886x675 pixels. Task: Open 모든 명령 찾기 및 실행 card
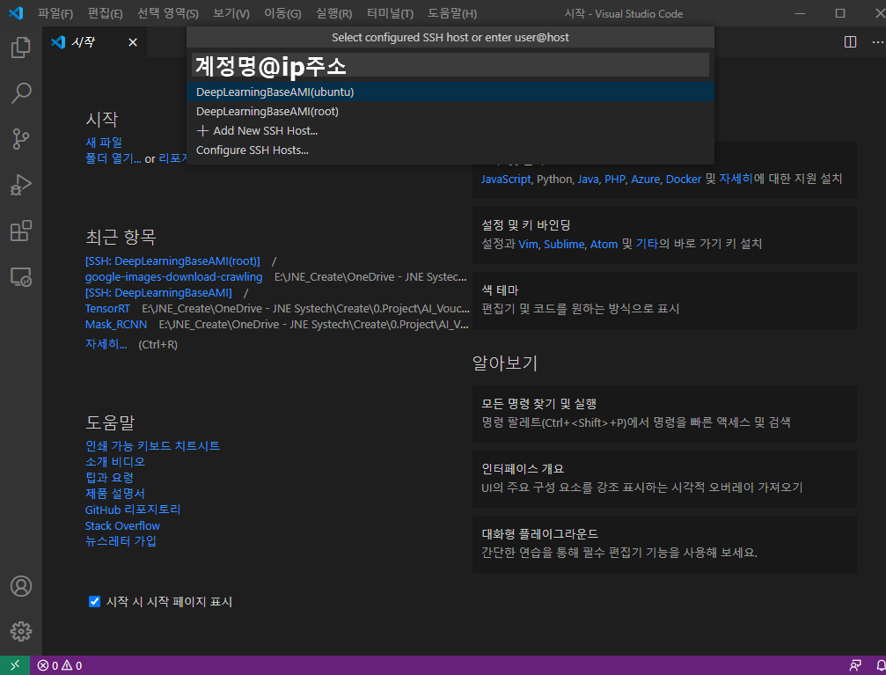pos(664,414)
